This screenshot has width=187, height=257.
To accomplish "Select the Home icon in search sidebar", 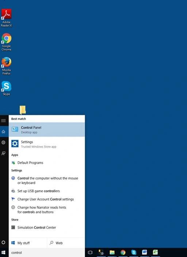I will [x=3, y=132].
